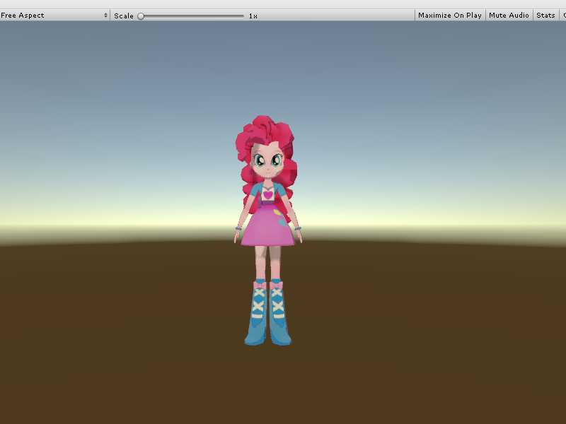Image resolution: width=566 pixels, height=424 pixels.
Task: Click the pink bow atop the screen-left boot
Action: (258, 285)
